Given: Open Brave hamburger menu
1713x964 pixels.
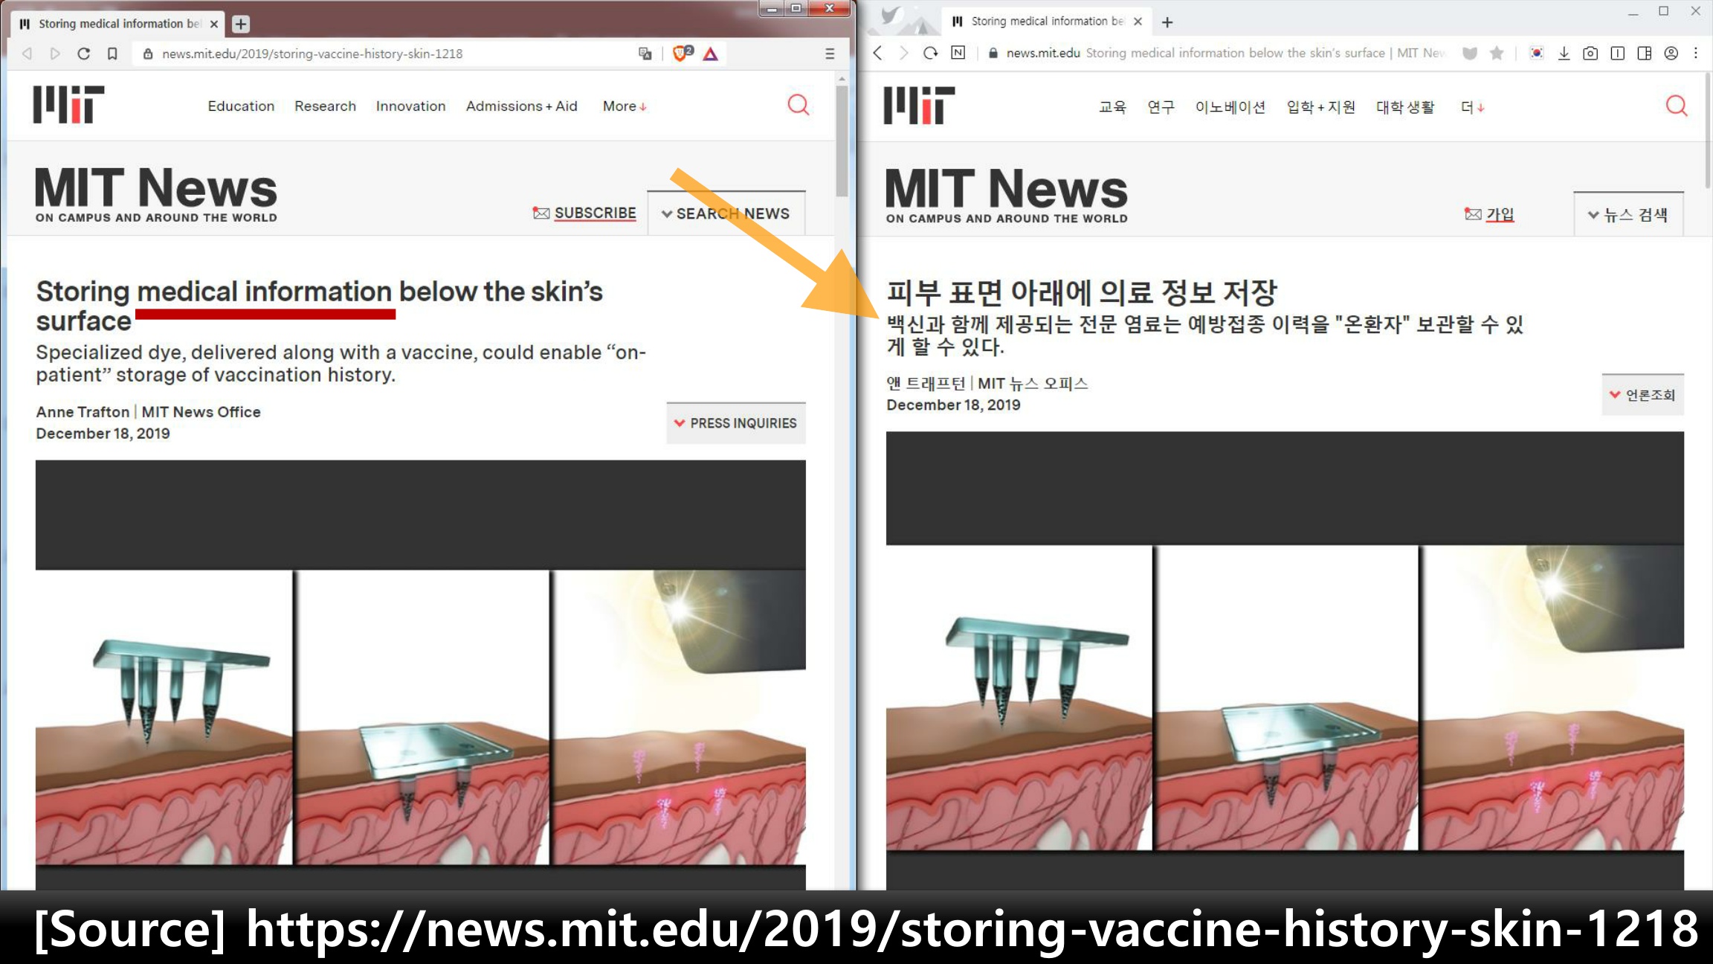Looking at the screenshot, I should 830,54.
